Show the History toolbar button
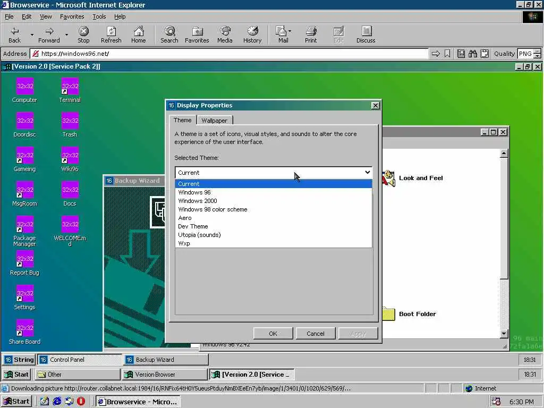This screenshot has height=408, width=544. coord(252,35)
